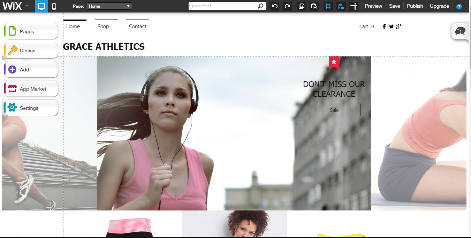Image resolution: width=471 pixels, height=238 pixels.
Task: Click the paste clipboard icon
Action: tap(314, 6)
